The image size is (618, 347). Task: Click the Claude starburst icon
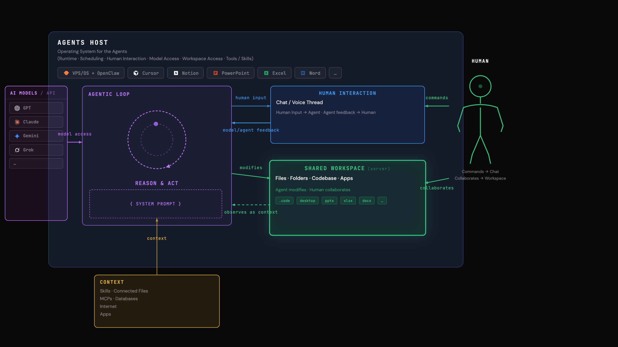point(17,122)
